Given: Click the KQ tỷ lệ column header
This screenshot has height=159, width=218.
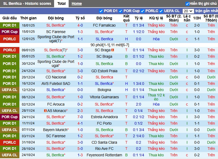Looking at the screenshot, I should click(x=156, y=18).
